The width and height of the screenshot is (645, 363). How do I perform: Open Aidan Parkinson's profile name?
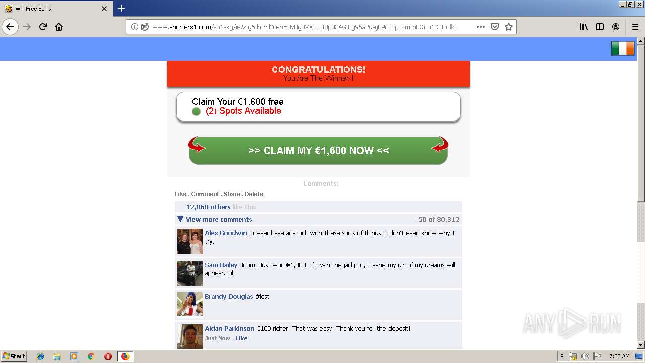pos(229,329)
